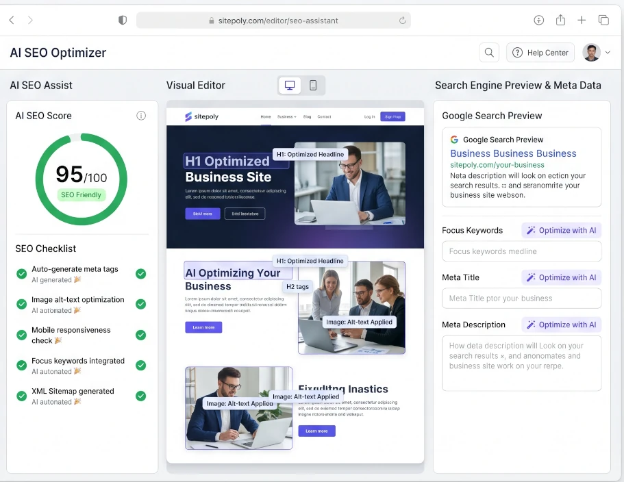The image size is (624, 482).
Task: Go forward with the browser forward arrow
Action: click(x=30, y=20)
